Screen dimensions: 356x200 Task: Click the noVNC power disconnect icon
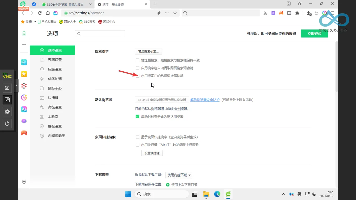tap(7, 123)
